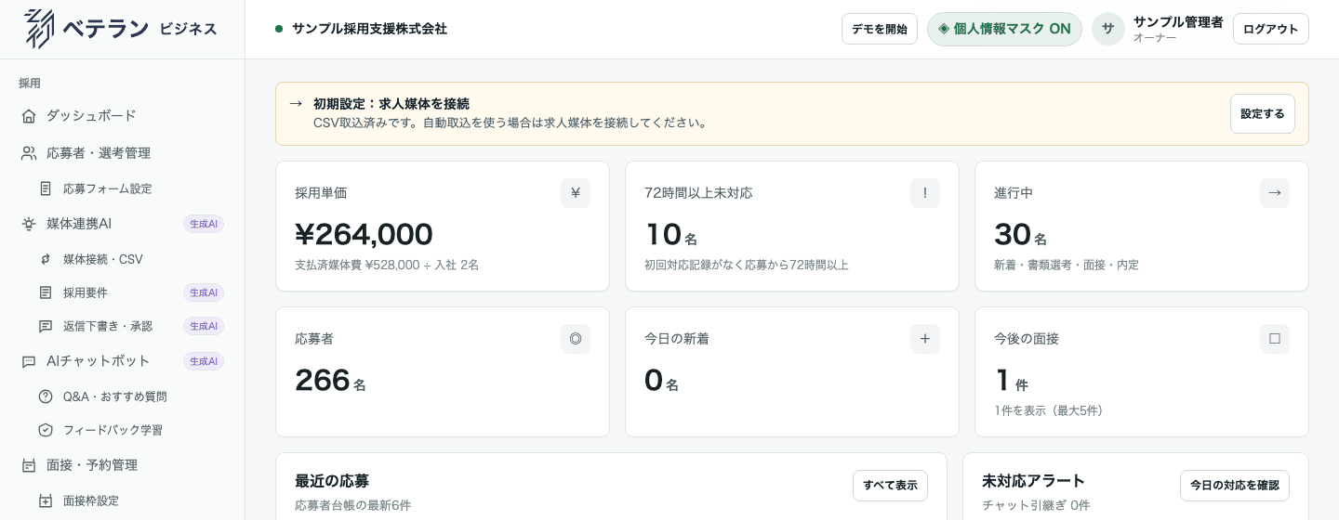Click the arrow icon in 初期設定 banner

[296, 104]
